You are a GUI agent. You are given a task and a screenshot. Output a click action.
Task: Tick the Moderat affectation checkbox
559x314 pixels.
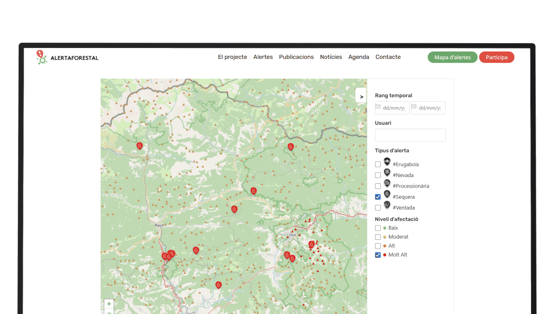point(378,237)
